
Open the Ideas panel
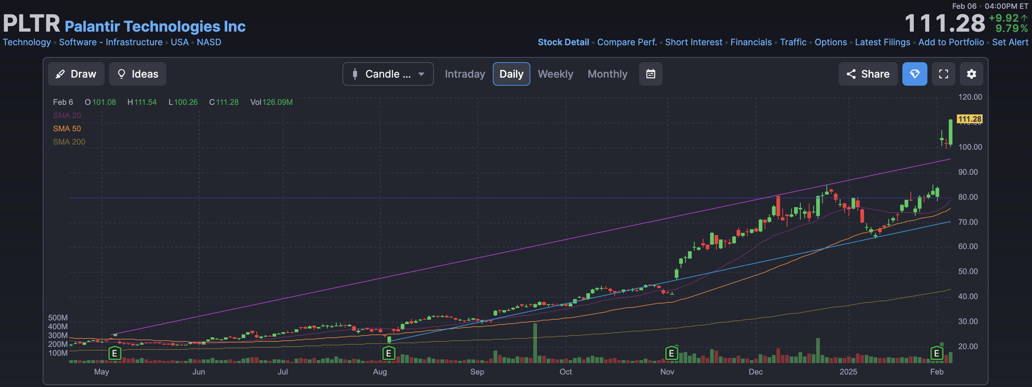138,74
